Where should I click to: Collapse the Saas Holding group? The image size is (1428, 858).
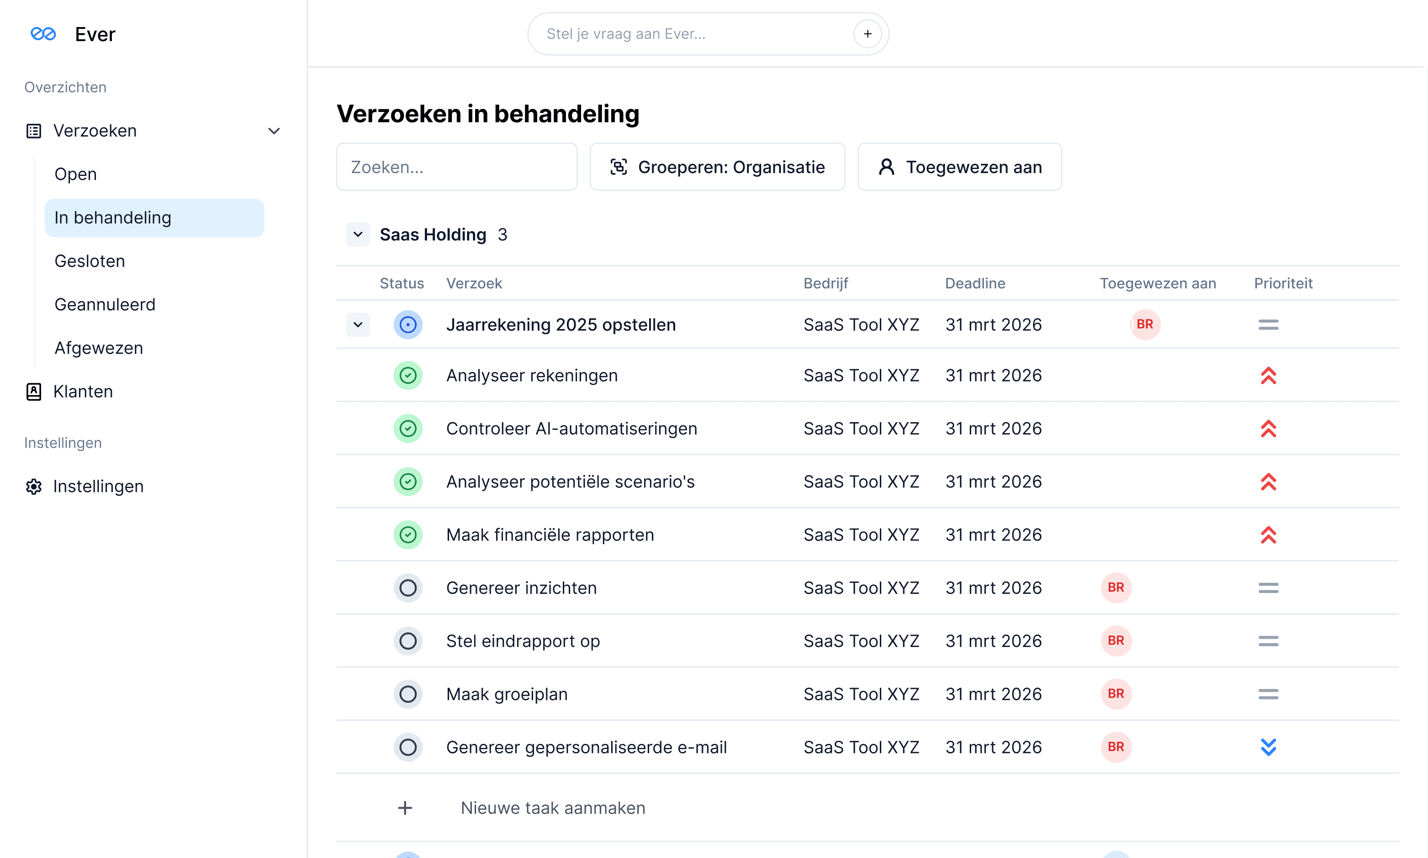pos(358,234)
